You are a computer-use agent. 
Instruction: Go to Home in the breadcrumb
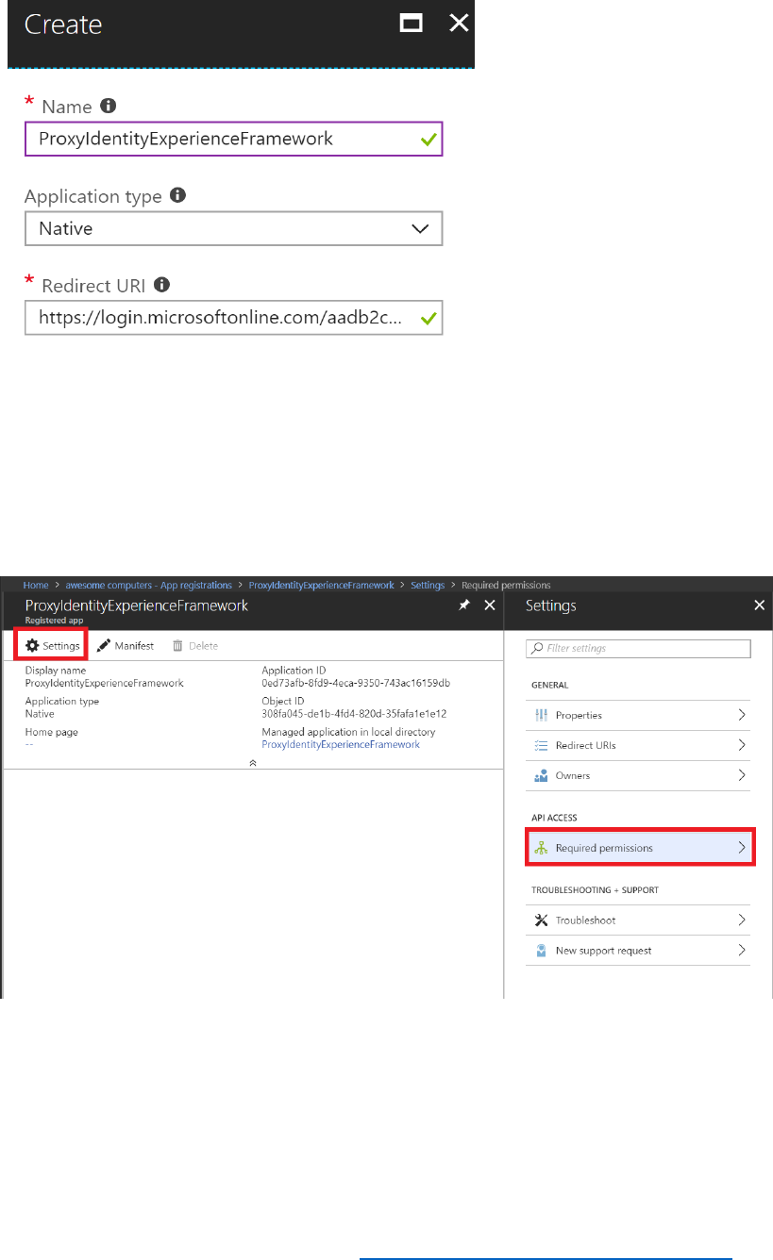[36, 585]
